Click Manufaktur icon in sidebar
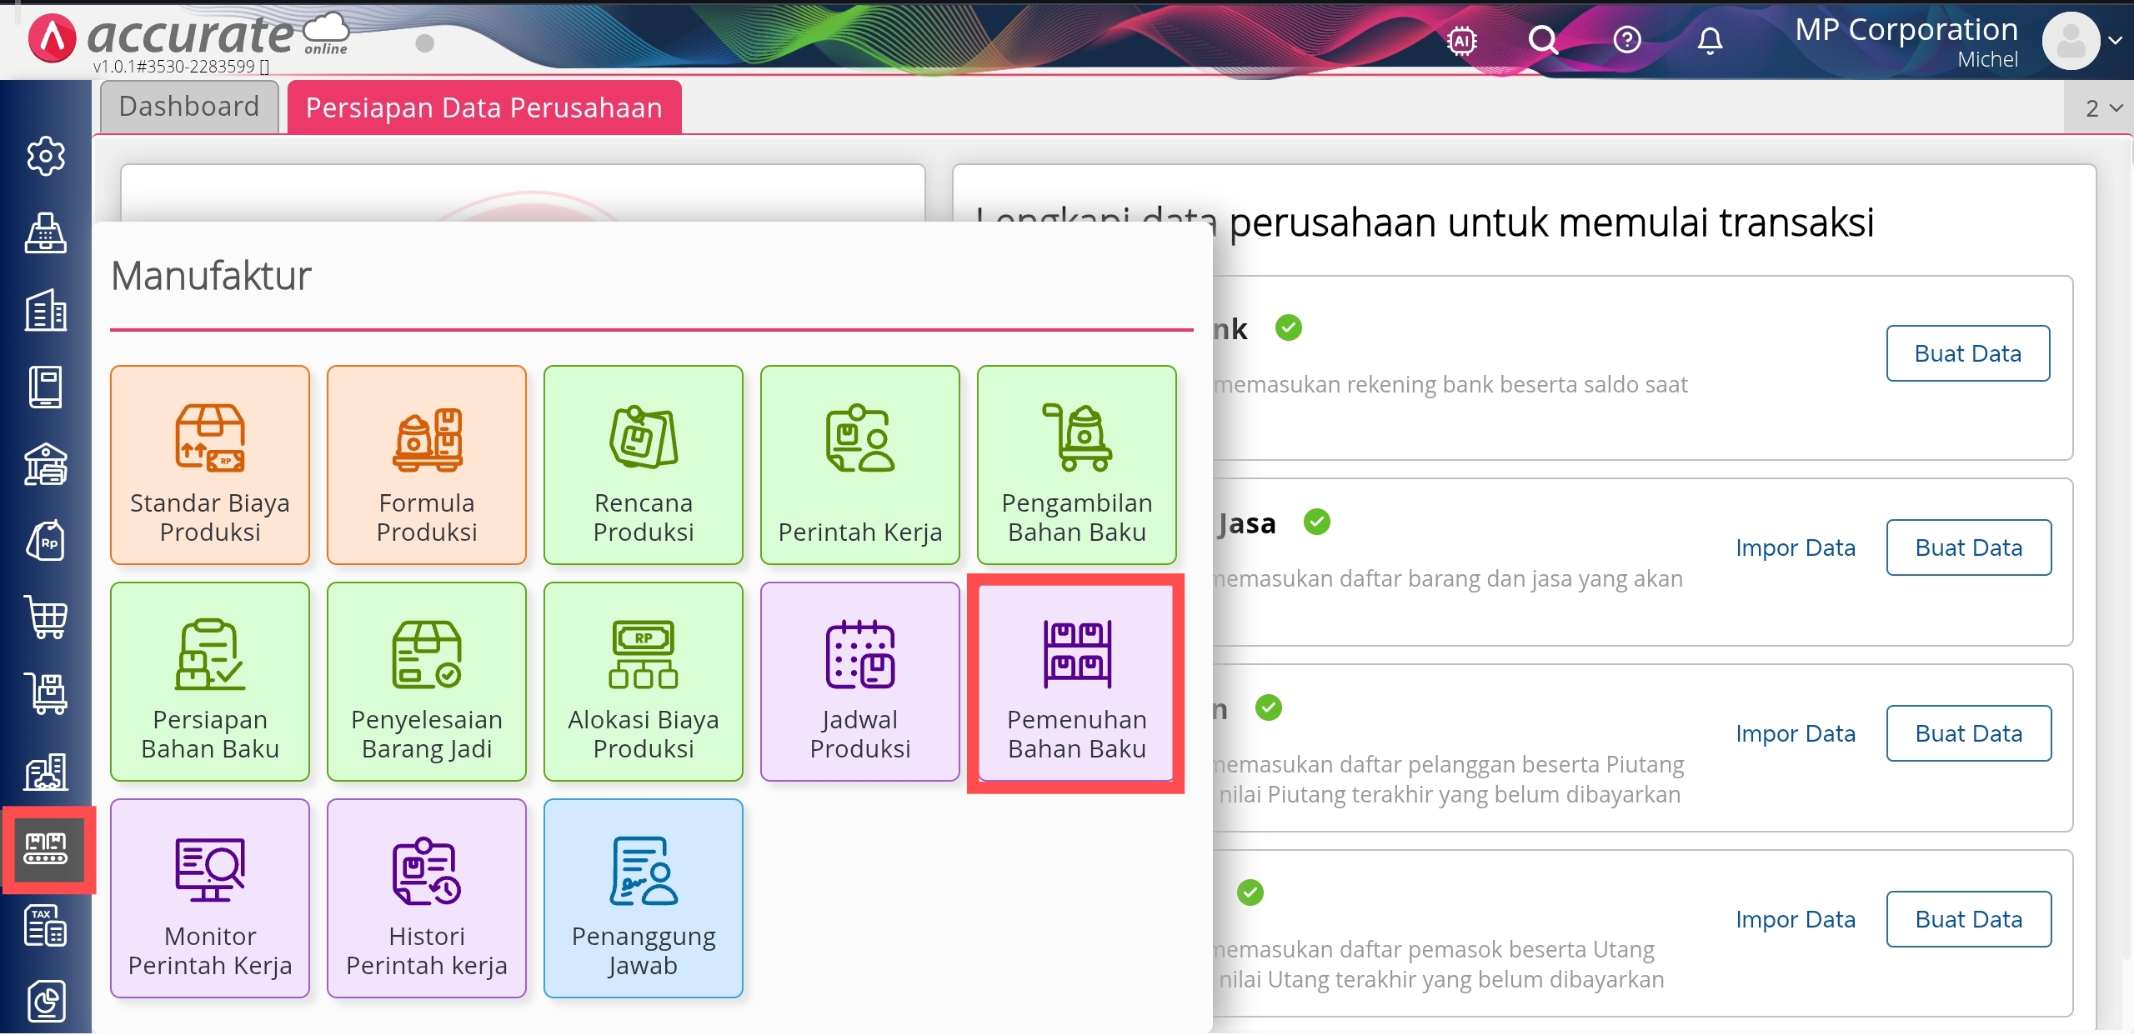The image size is (2134, 1035). click(x=46, y=848)
